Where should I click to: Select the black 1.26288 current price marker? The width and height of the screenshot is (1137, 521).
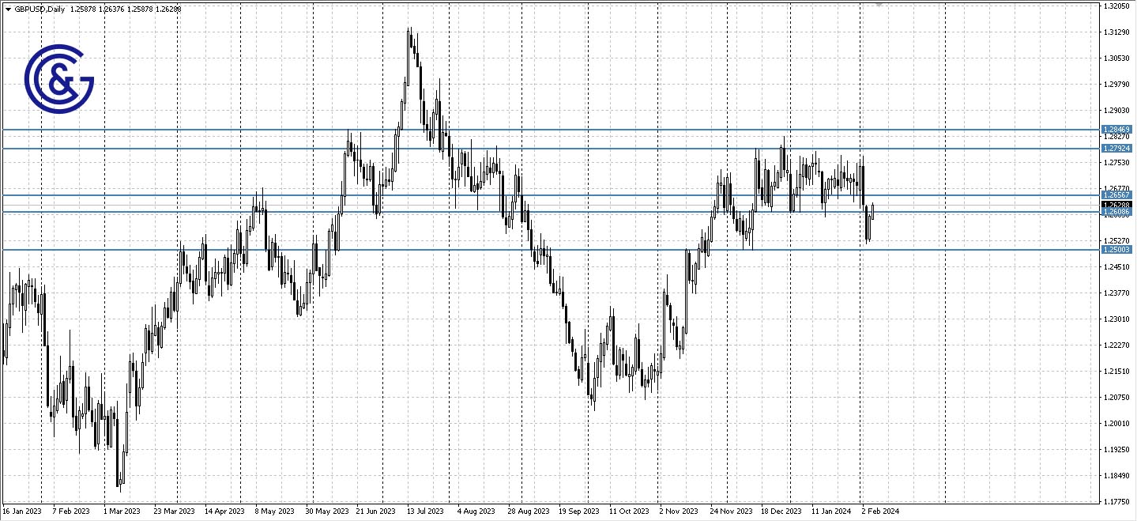(x=1116, y=204)
